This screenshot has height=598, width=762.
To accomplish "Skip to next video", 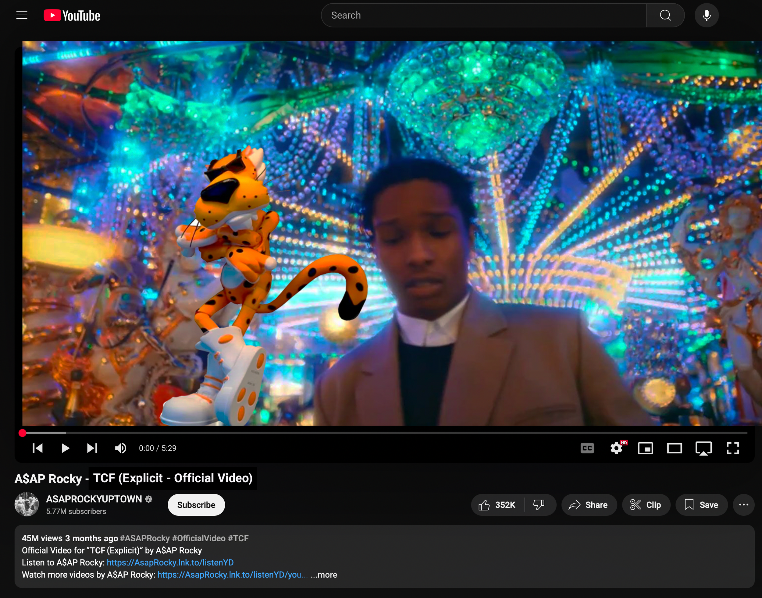I will pyautogui.click(x=92, y=448).
